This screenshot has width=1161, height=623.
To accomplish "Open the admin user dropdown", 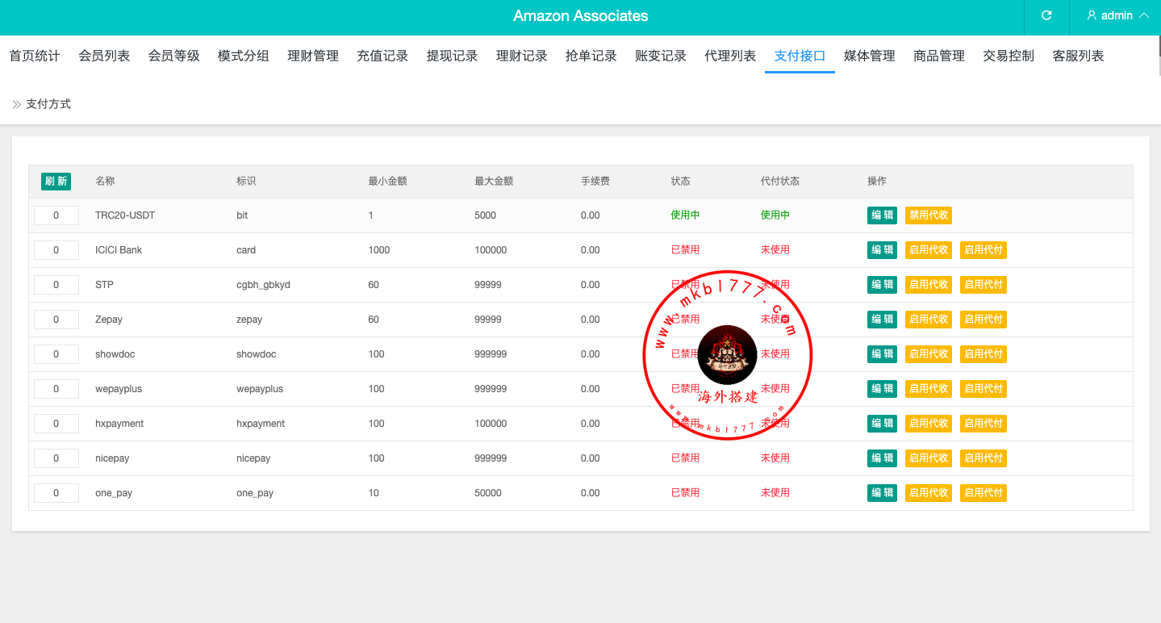I will pyautogui.click(x=1117, y=15).
